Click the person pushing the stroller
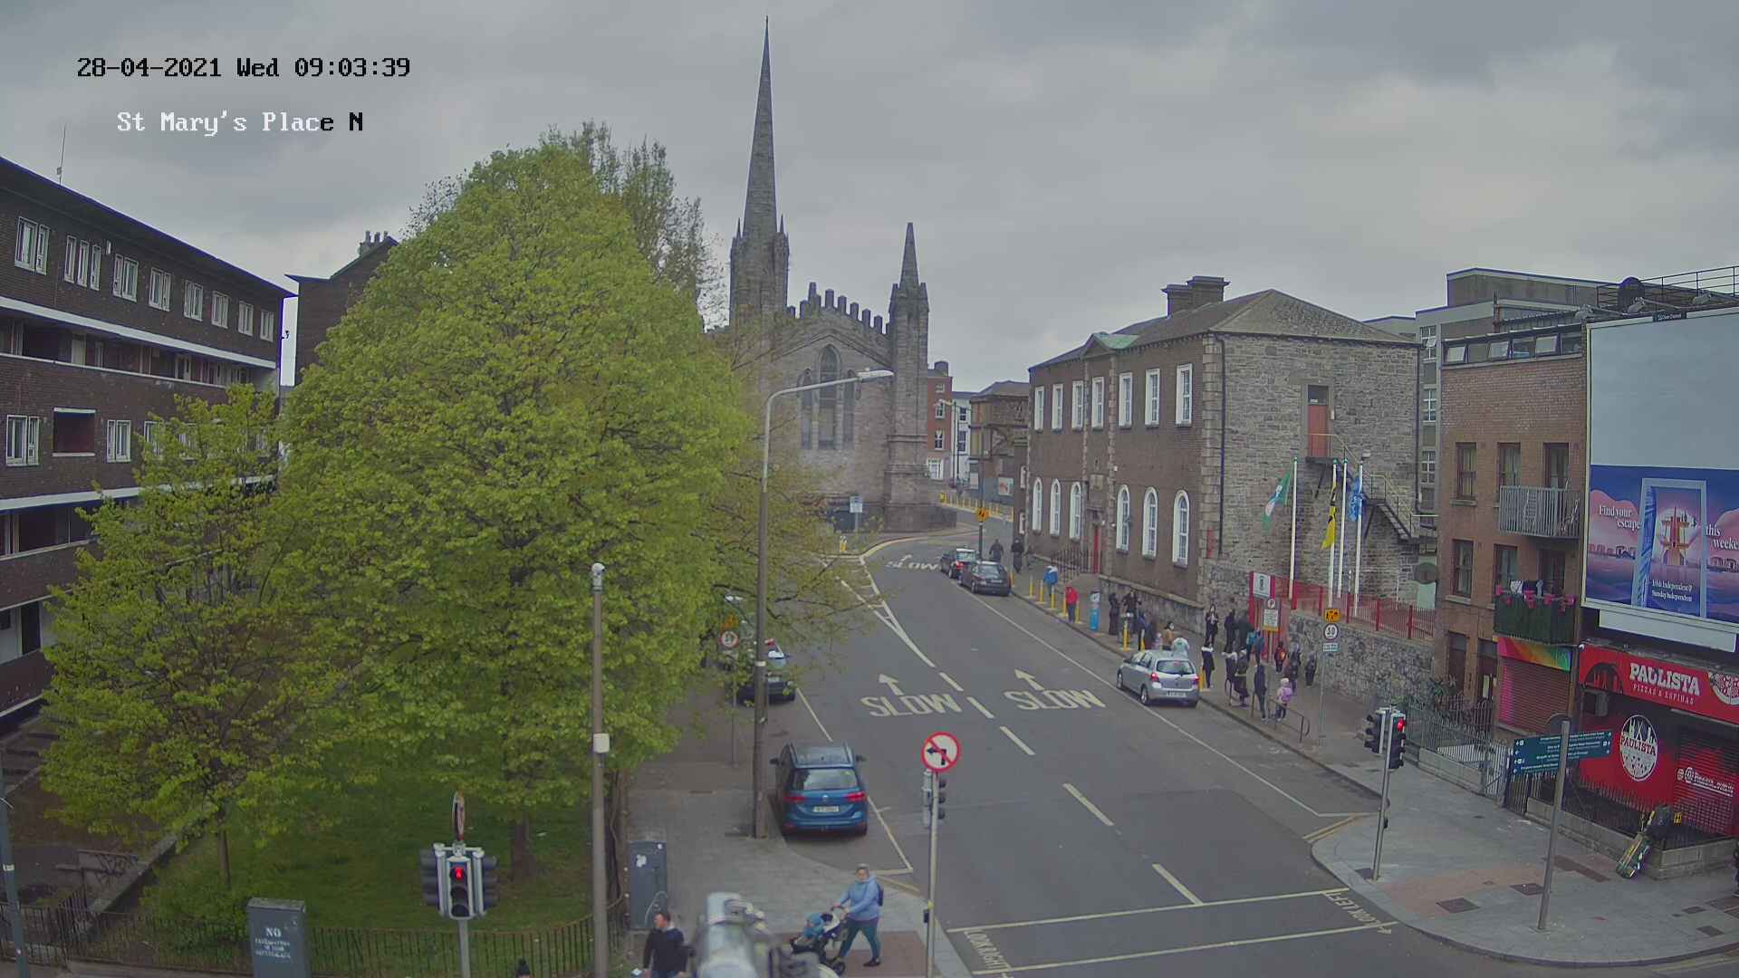The height and width of the screenshot is (978, 1739). 860,910
